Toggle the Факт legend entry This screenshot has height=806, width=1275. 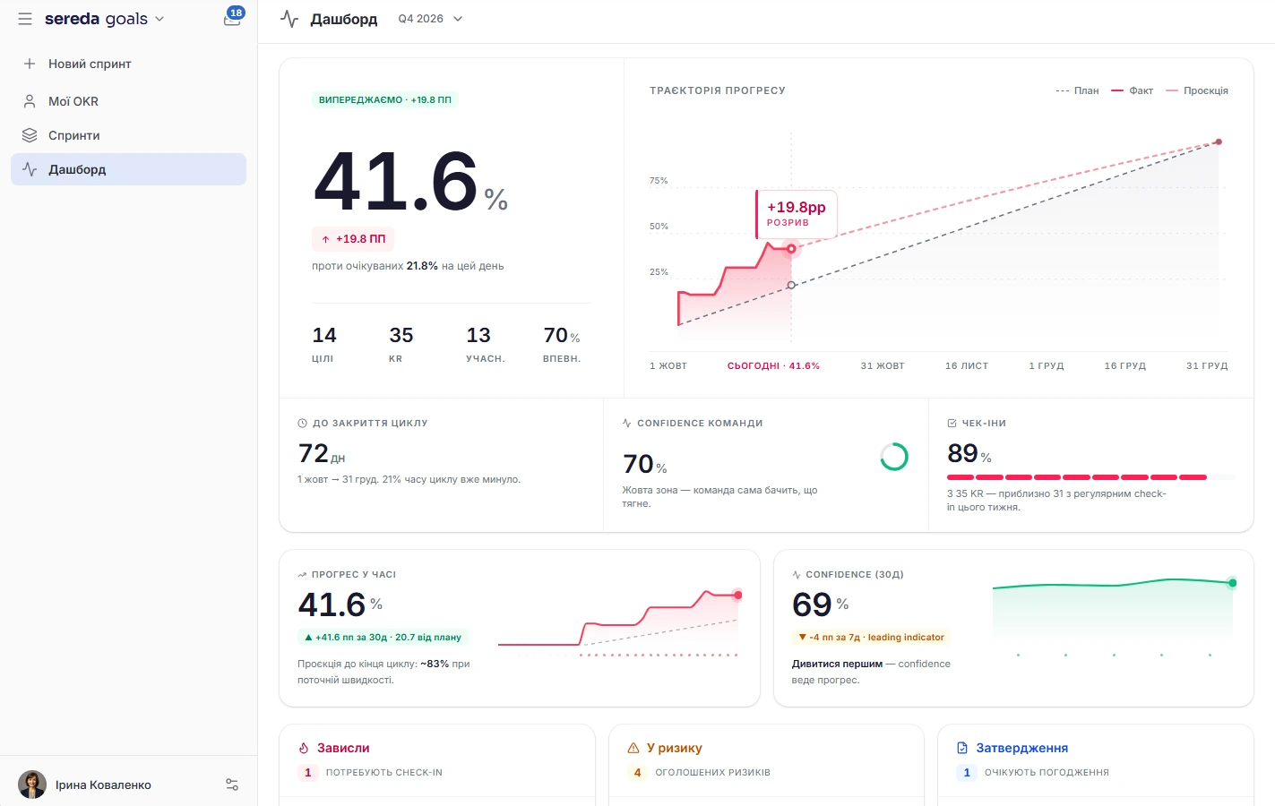(x=1133, y=90)
